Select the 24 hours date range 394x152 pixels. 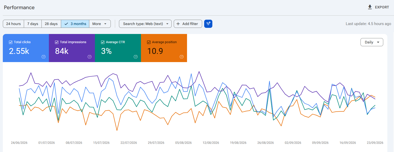(13, 24)
